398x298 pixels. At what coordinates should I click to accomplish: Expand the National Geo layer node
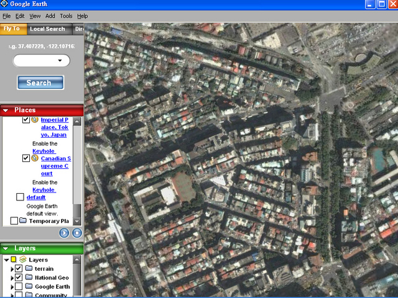pos(12,278)
